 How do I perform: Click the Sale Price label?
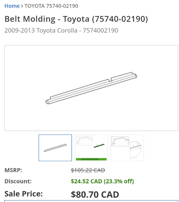23,194
